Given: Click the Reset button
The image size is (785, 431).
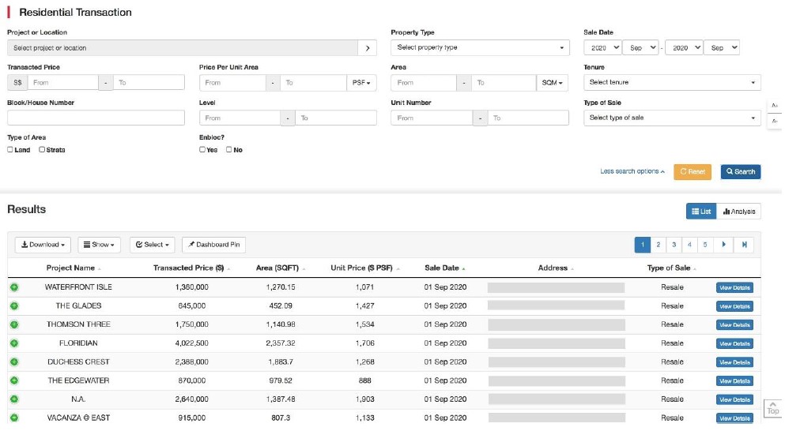Looking at the screenshot, I should (x=693, y=171).
